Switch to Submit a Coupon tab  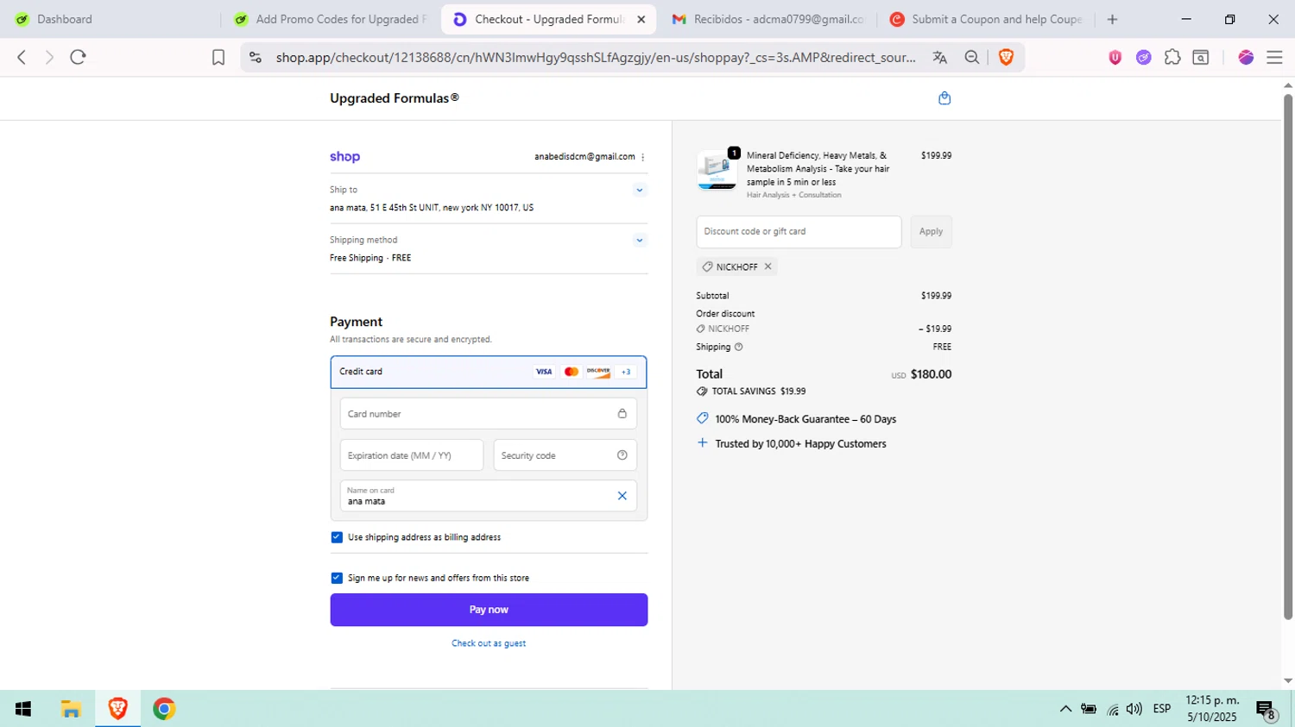[986, 19]
